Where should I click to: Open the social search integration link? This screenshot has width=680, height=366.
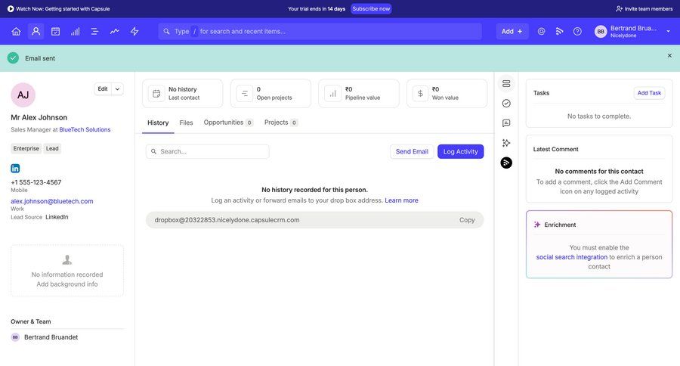[572, 257]
